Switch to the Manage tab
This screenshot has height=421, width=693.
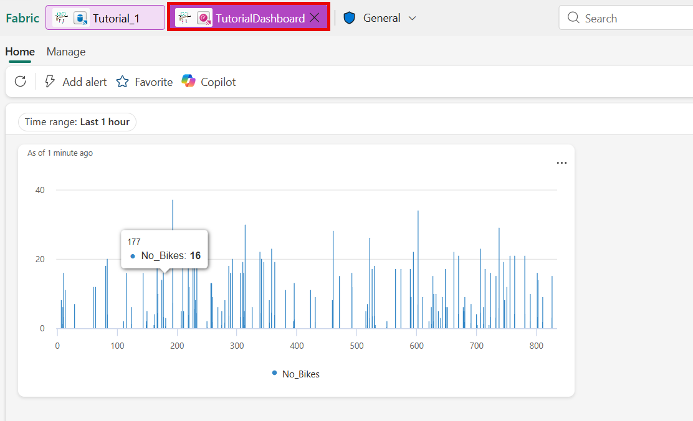click(x=66, y=52)
